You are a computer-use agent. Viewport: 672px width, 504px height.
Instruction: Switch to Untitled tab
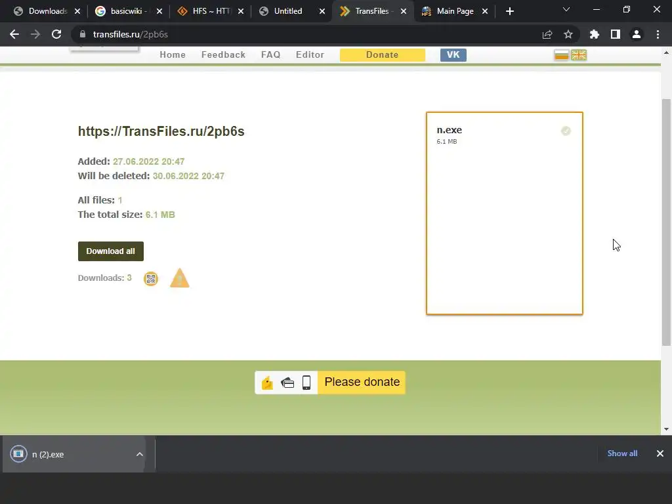click(287, 11)
